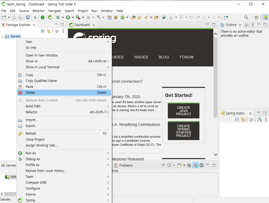
Task: Open the Refactor menu in the menu bar
Action: 39,11
